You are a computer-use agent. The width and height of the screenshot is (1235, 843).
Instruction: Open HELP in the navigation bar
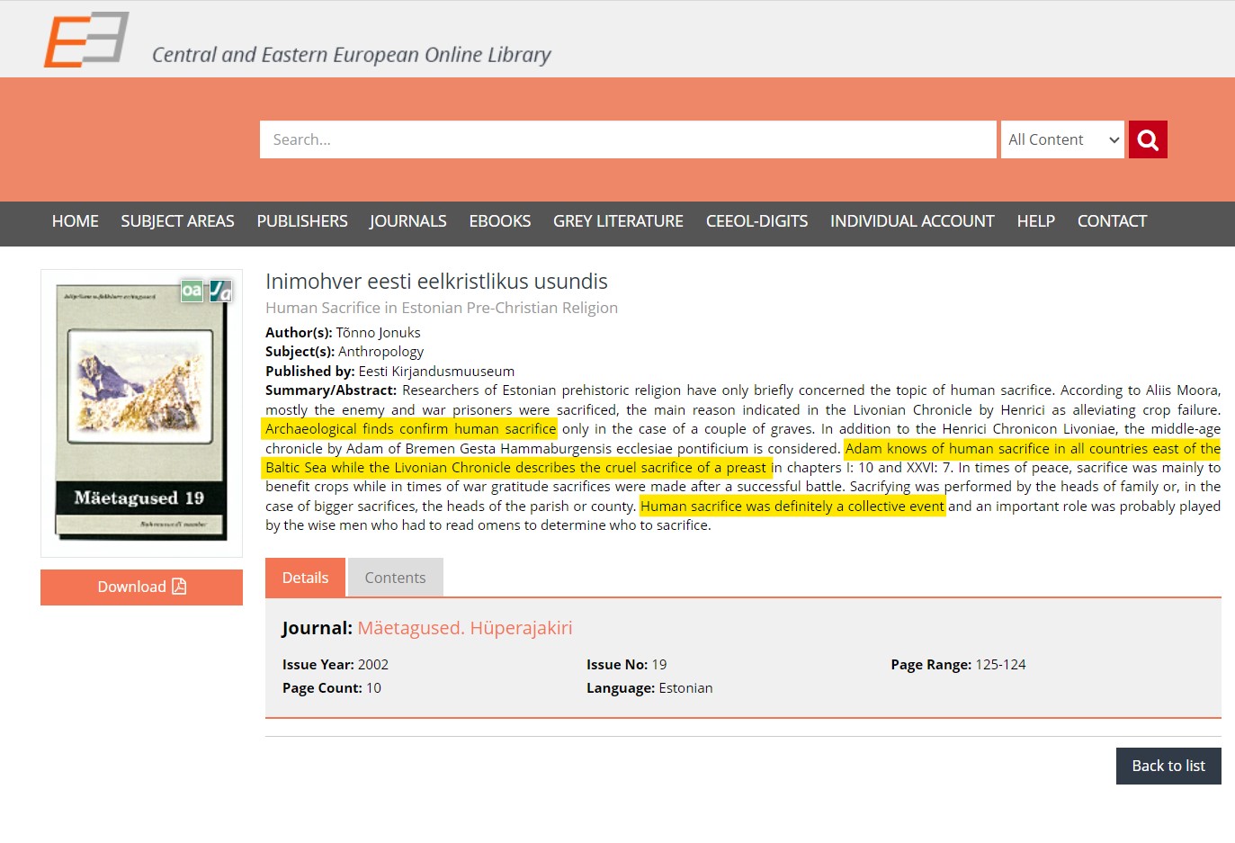click(1035, 221)
